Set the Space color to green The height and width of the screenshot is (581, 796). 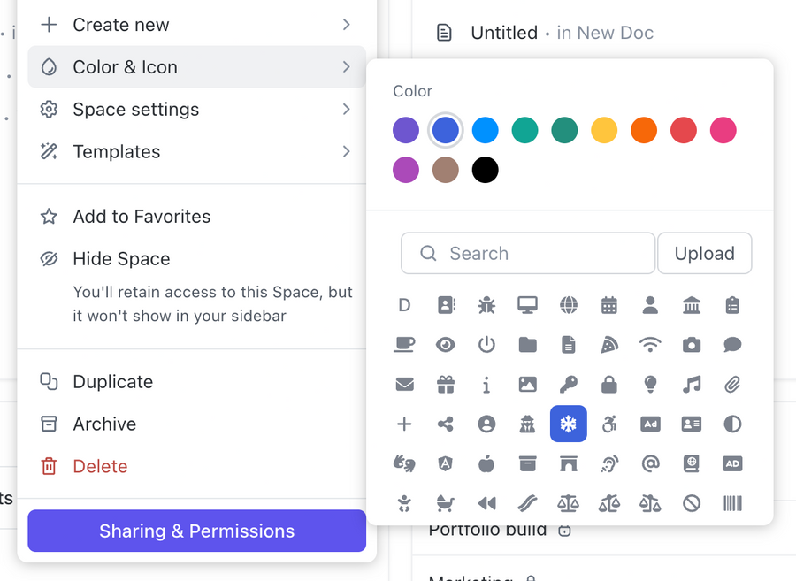point(524,130)
